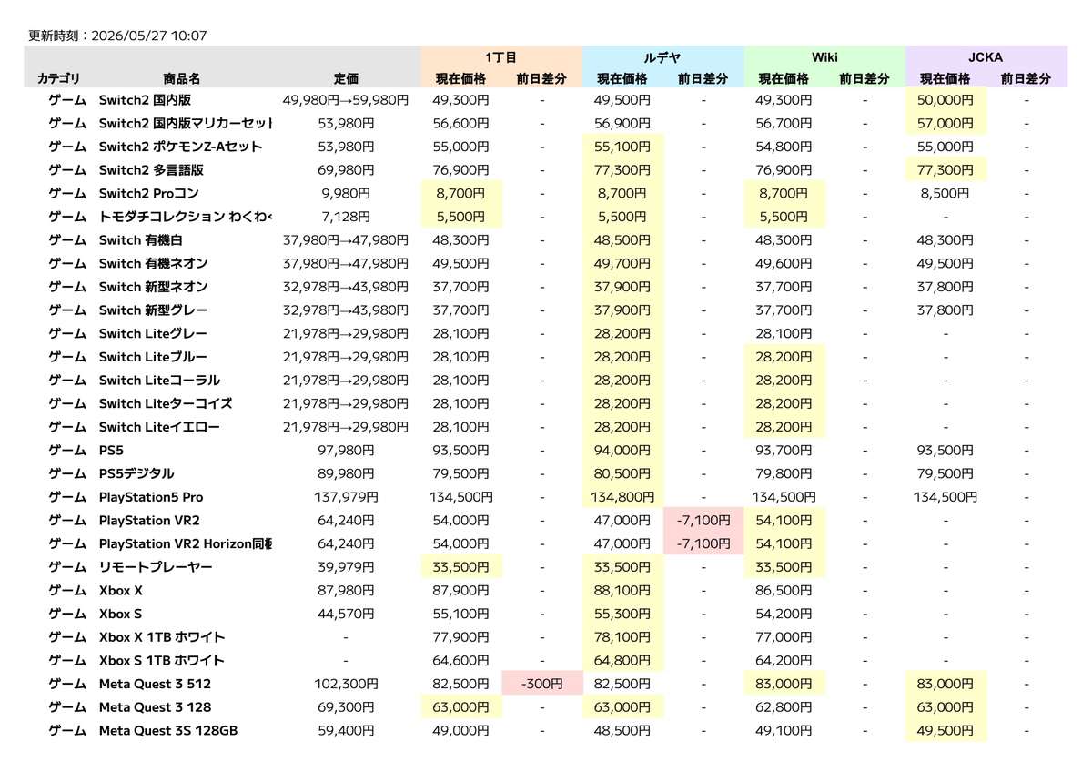The width and height of the screenshot is (1092, 772).
Task: Click 49,980円→59,980円 list price
Action: 346,100
